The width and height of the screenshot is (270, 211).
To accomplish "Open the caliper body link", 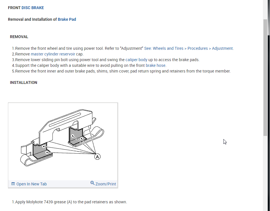I will tap(136, 60).
